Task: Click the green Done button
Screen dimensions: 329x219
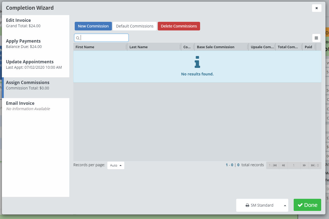Action: click(307, 205)
